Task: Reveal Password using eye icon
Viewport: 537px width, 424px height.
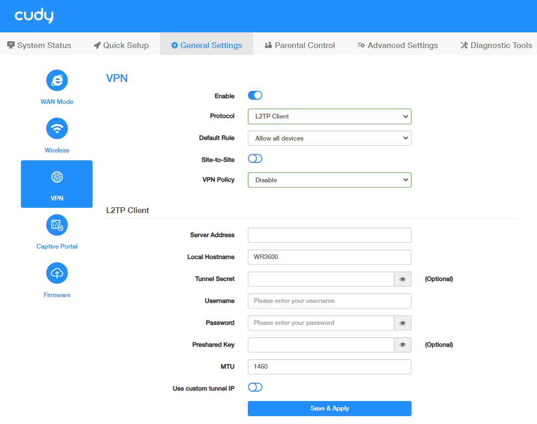Action: (x=403, y=323)
